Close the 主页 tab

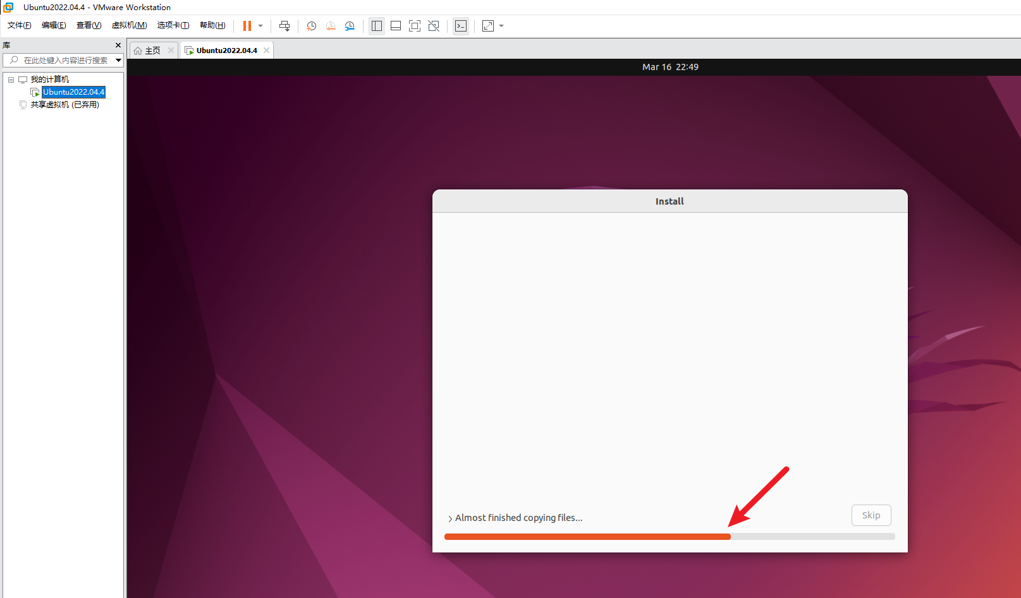171,51
